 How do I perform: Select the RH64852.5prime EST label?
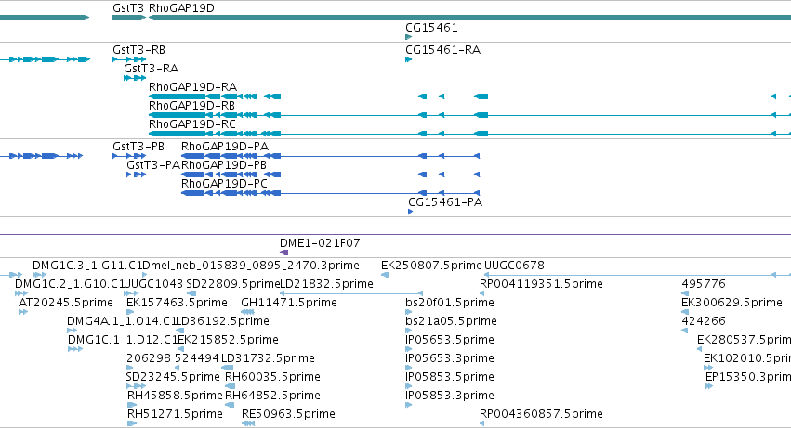tap(273, 396)
